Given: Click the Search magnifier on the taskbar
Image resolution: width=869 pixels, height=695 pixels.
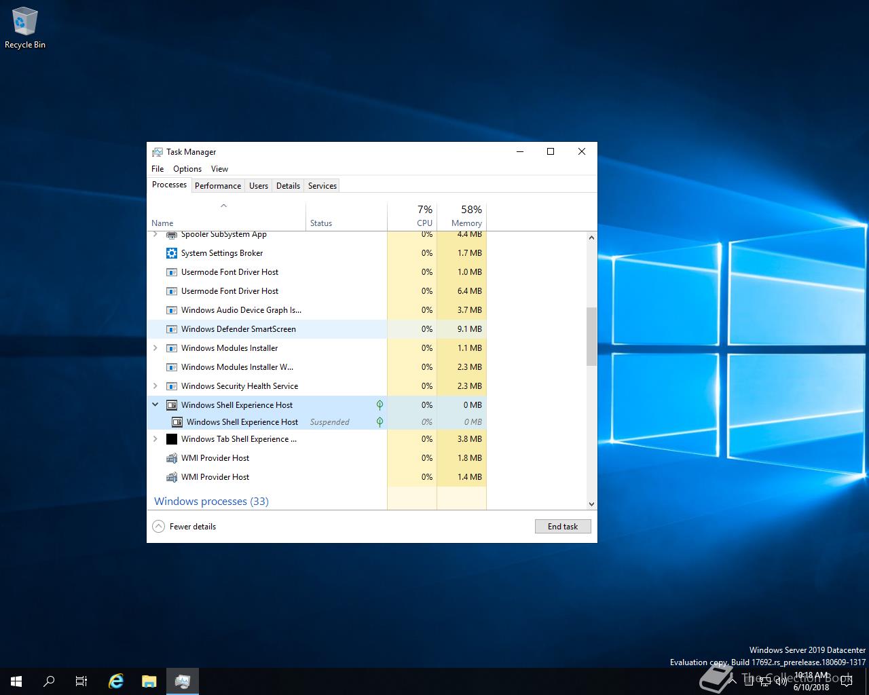Looking at the screenshot, I should click(49, 681).
